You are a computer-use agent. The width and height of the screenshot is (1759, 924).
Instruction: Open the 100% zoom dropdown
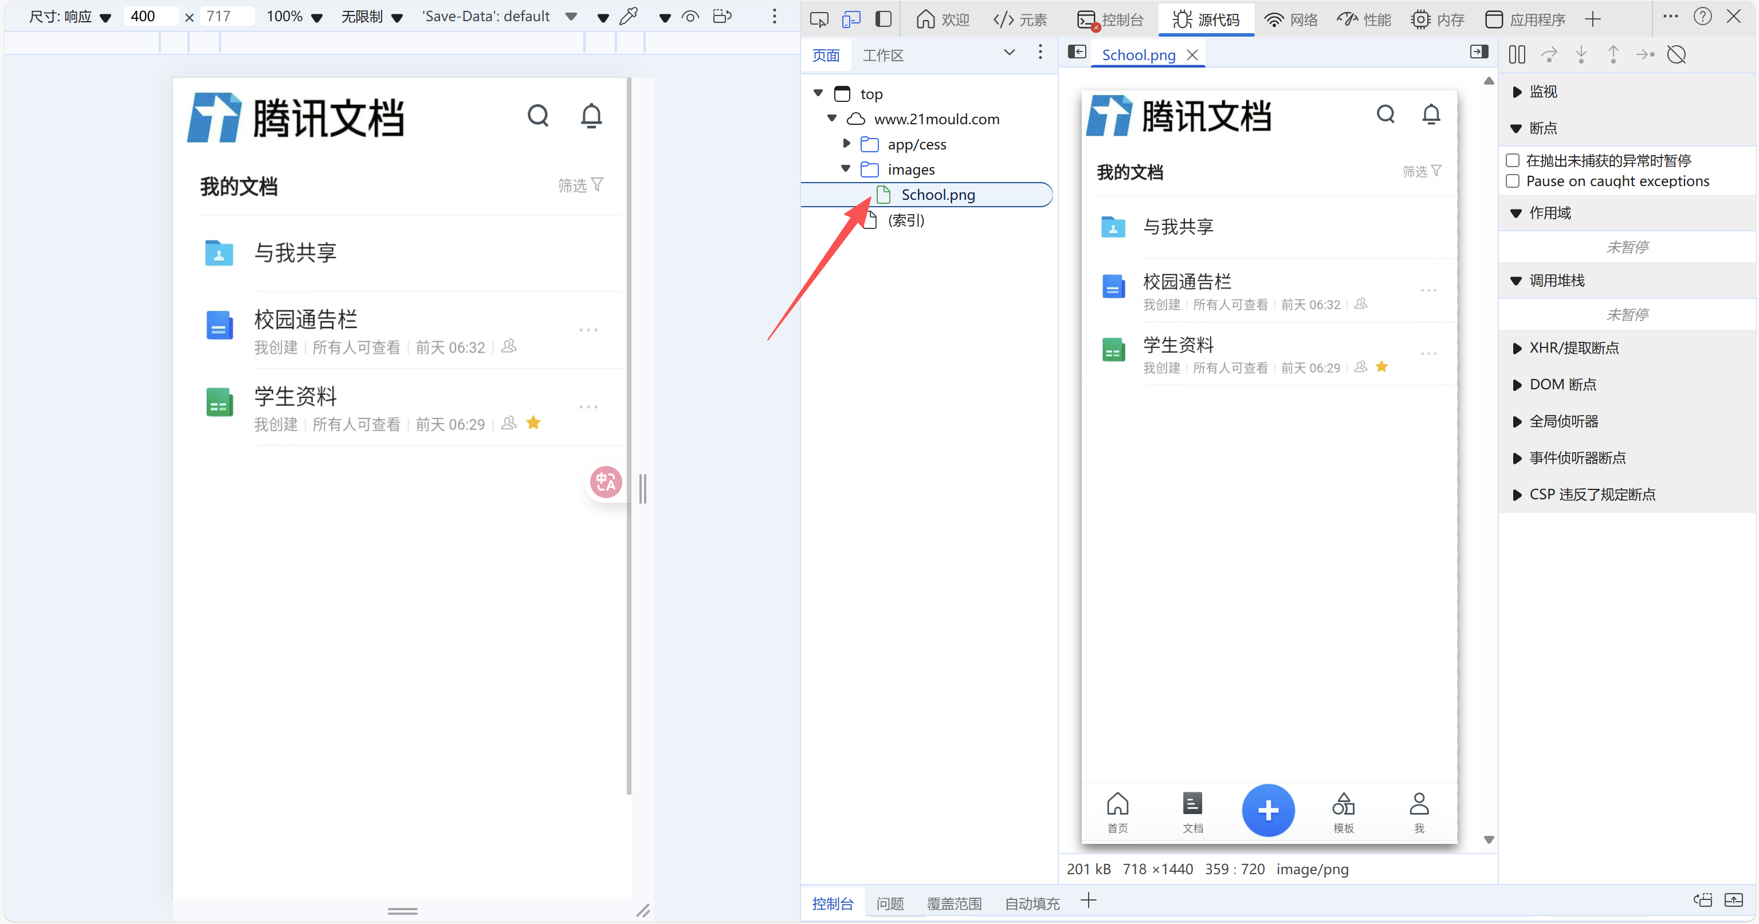(295, 17)
